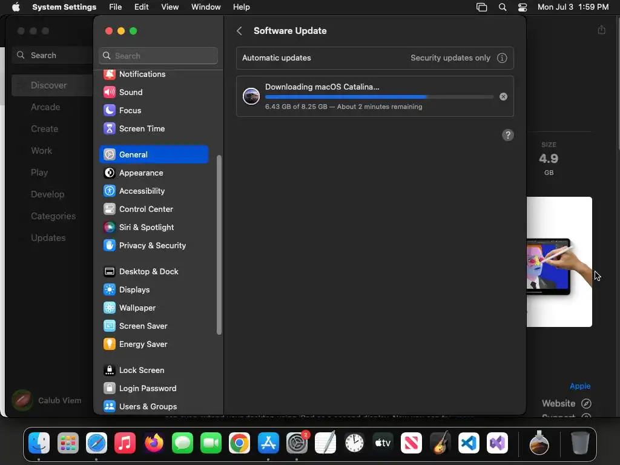Open Launchpad from the Dock

pos(68,443)
